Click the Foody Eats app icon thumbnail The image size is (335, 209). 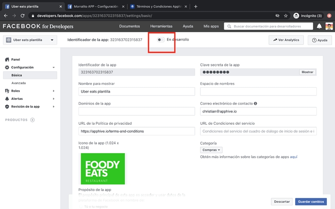click(x=102, y=168)
